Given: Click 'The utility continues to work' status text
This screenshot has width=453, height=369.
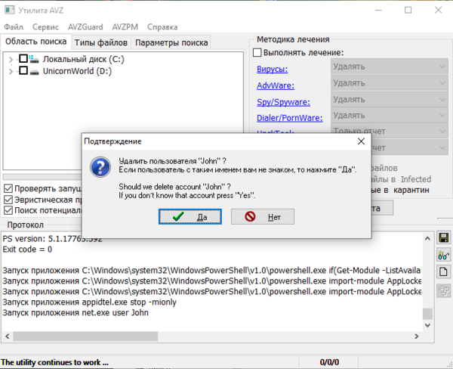Looking at the screenshot, I should tap(54, 362).
